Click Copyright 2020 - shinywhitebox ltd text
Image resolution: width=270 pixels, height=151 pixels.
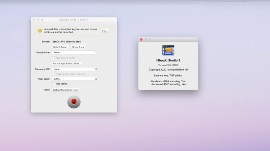point(168,70)
